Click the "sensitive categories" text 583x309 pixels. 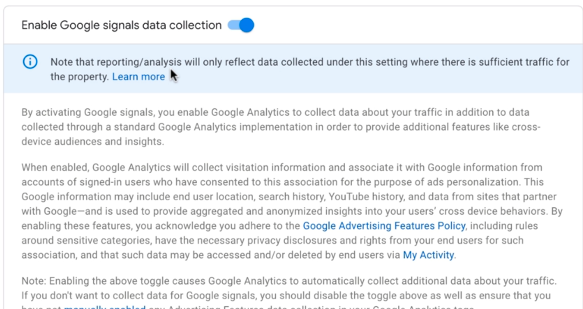coord(96,240)
